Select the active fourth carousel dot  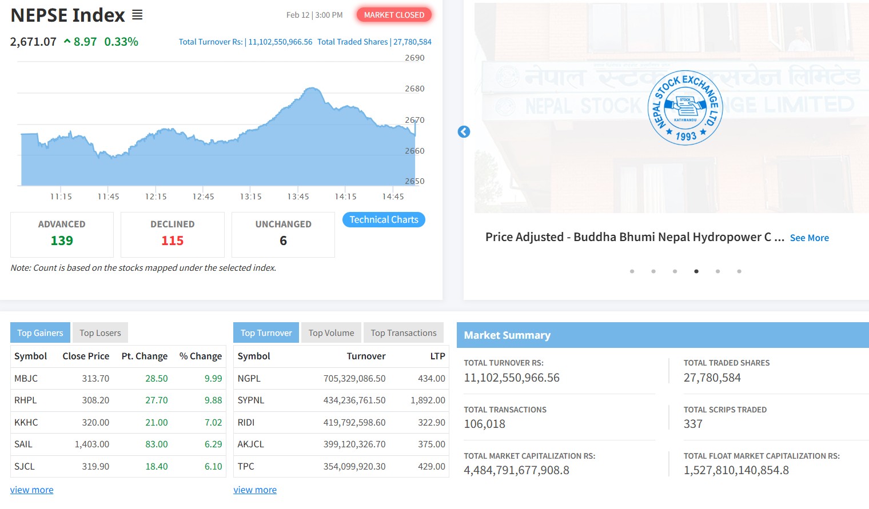[696, 271]
